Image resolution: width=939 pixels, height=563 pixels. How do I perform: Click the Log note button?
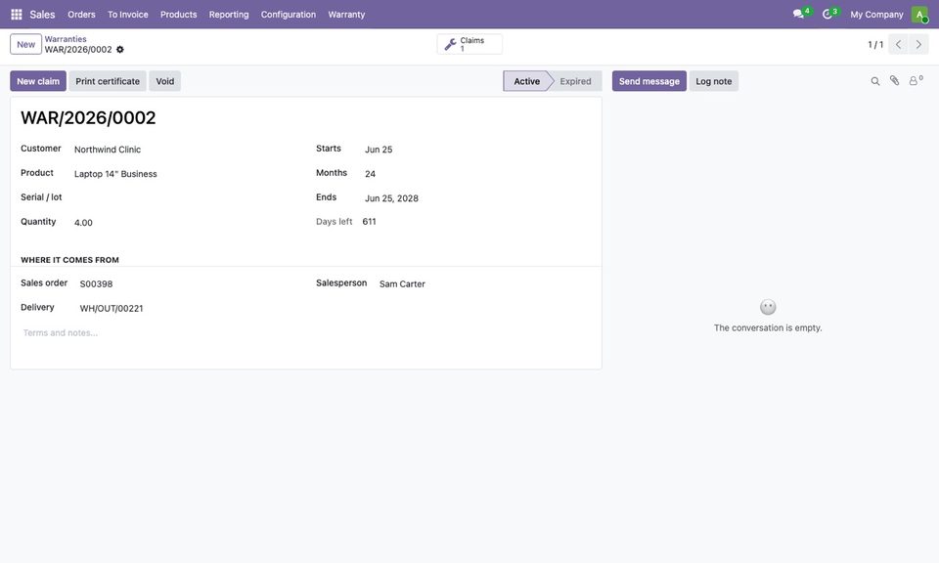[713, 81]
